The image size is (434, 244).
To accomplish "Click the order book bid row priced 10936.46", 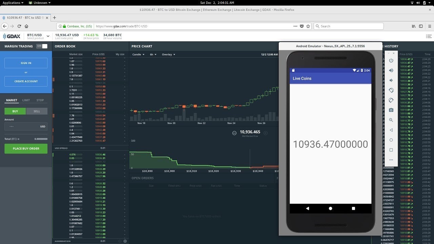I will pyautogui.click(x=91, y=155).
